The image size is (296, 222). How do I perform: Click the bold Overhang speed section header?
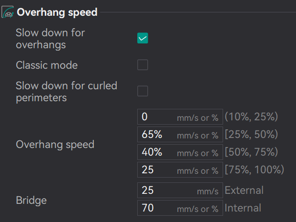pos(57,12)
